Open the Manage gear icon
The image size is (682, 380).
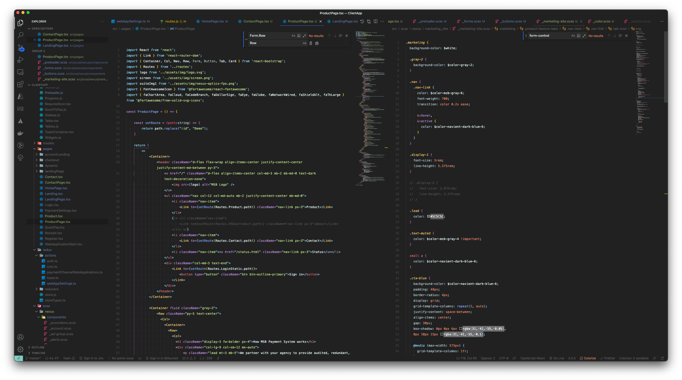tap(20, 349)
